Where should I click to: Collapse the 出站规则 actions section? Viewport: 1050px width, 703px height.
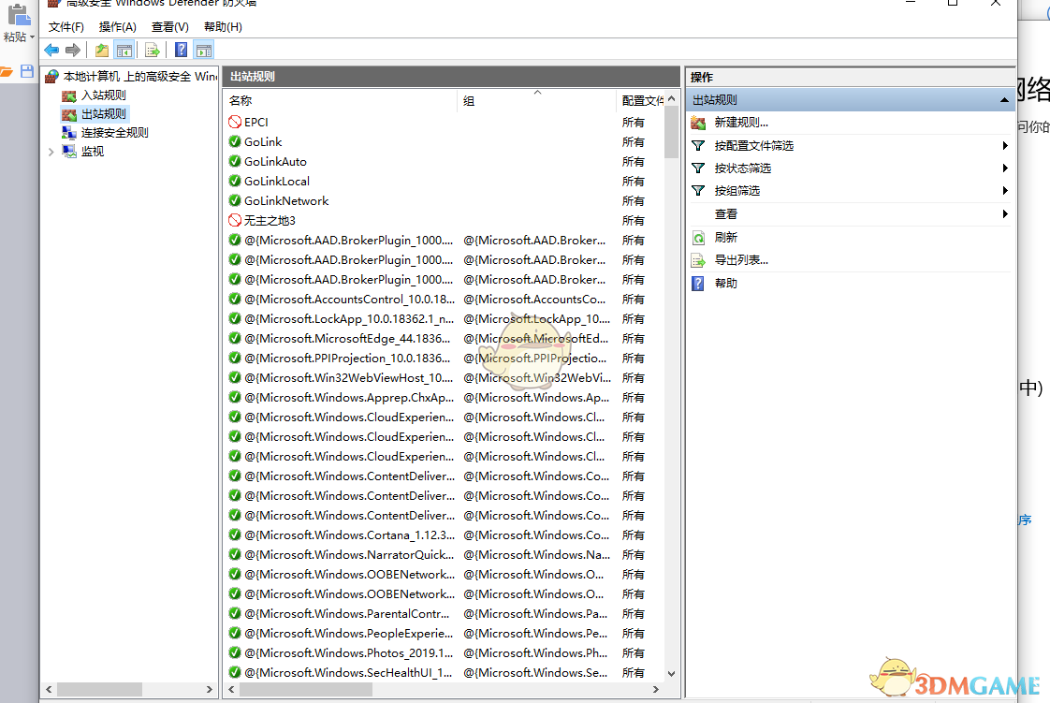click(x=1004, y=100)
